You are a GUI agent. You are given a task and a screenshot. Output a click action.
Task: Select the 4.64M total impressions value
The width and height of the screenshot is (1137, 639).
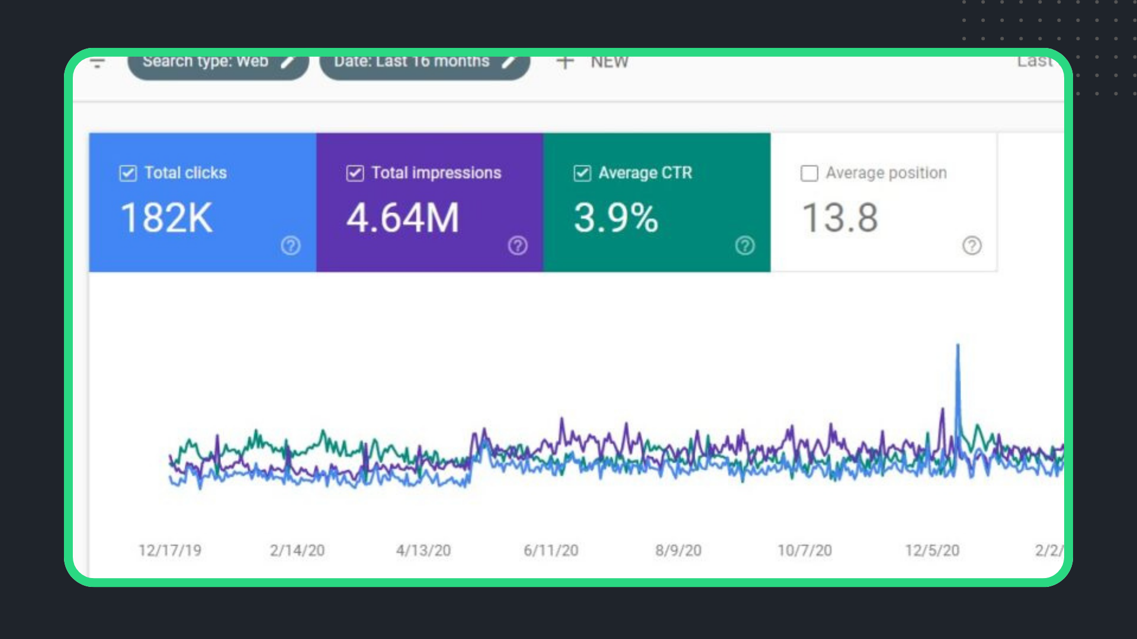(403, 218)
